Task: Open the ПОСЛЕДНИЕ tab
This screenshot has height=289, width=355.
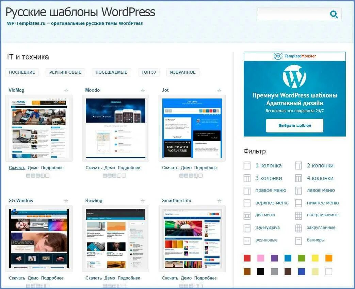Action: tap(22, 72)
